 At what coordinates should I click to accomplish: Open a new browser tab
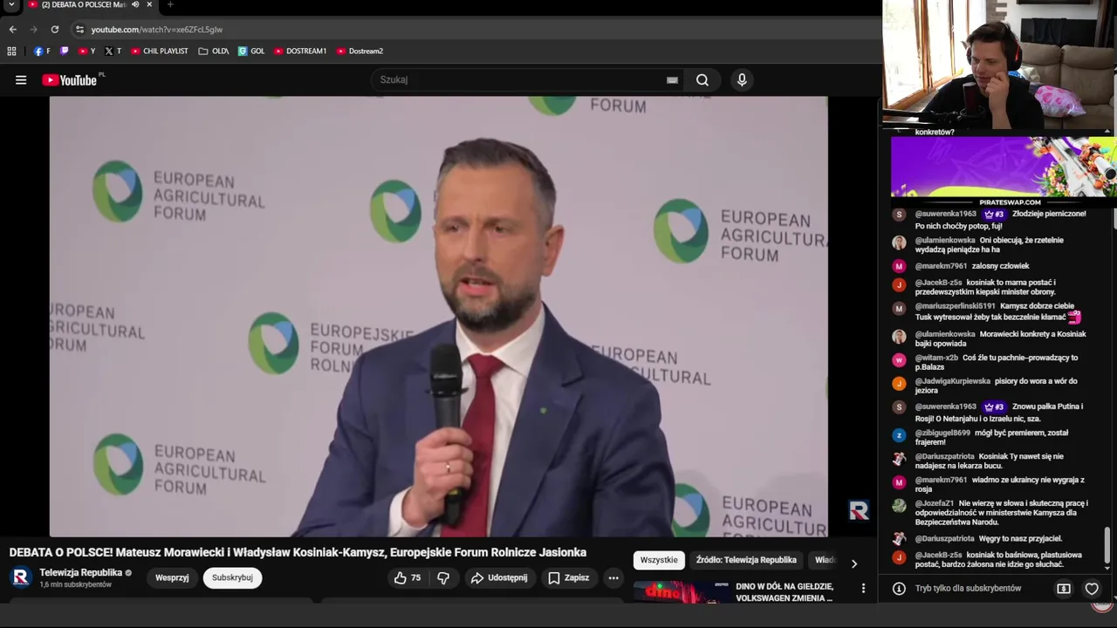(170, 5)
